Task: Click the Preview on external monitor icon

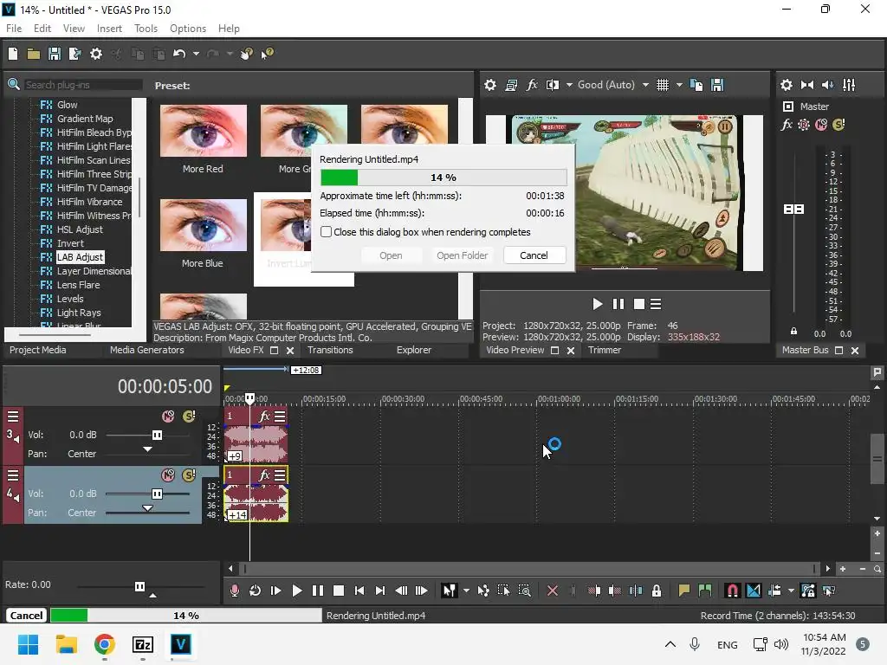Action: coord(511,85)
